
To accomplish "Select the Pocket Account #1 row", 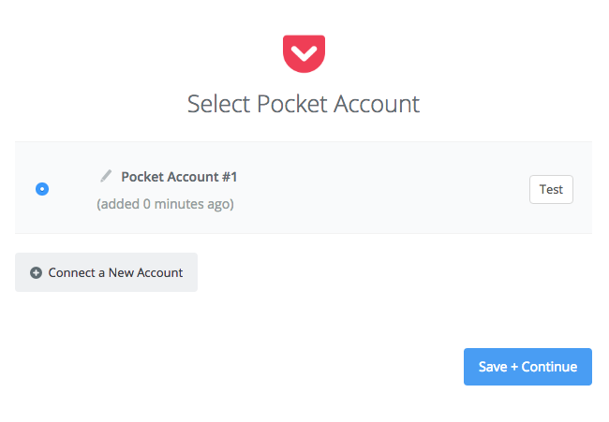I will (x=304, y=188).
